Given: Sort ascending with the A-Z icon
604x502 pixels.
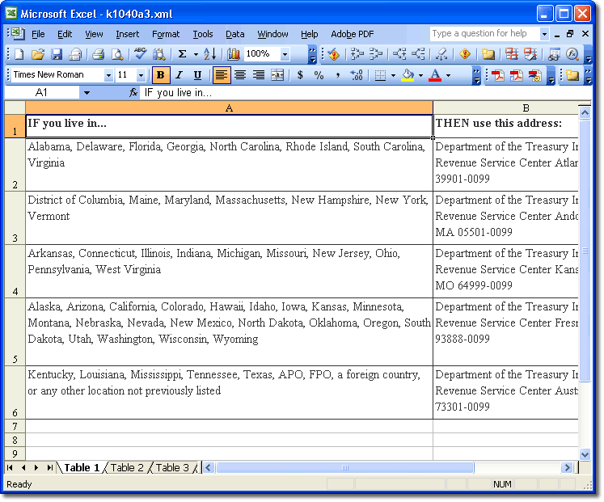Looking at the screenshot, I should tap(209, 54).
